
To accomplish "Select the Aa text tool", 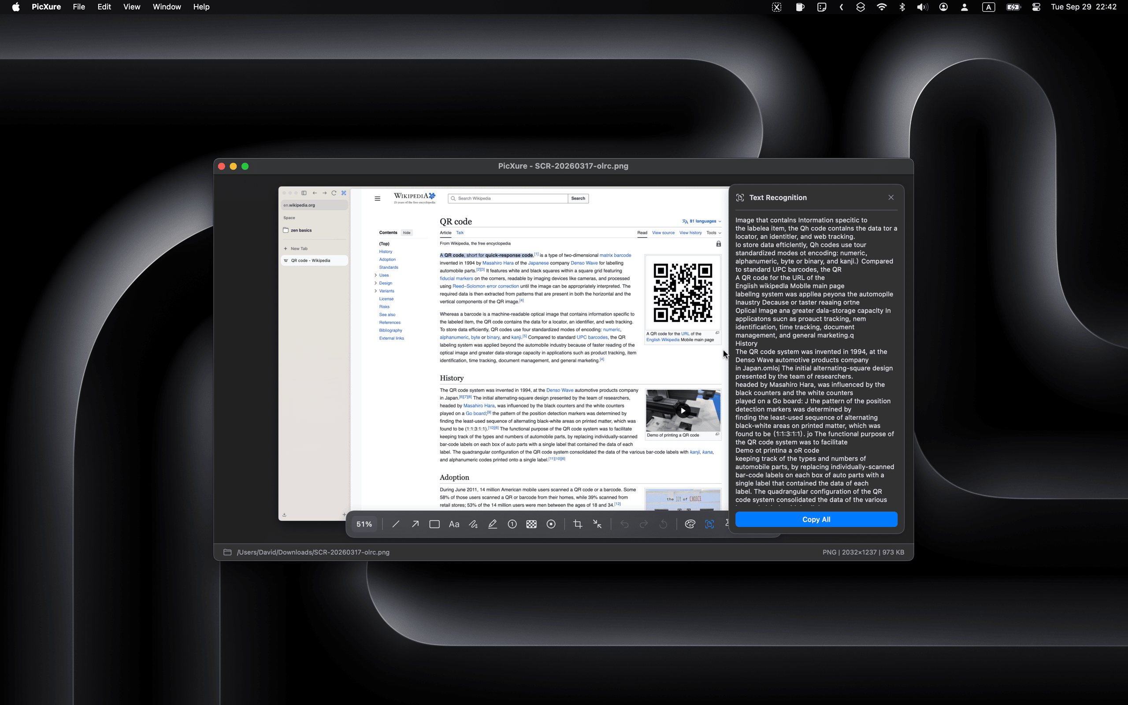I will click(x=454, y=524).
